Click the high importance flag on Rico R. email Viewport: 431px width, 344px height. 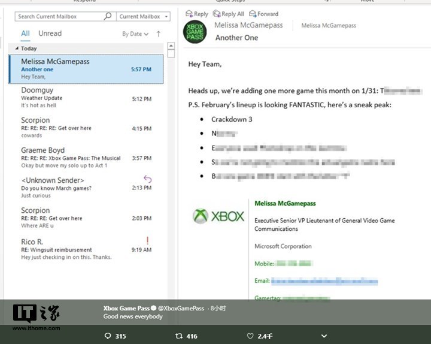tap(147, 240)
